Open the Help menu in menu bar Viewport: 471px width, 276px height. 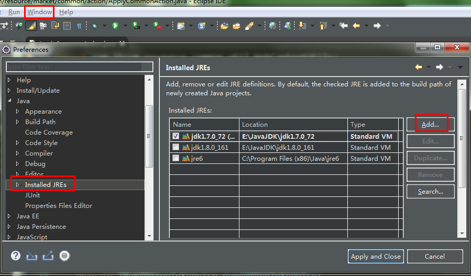pos(66,12)
